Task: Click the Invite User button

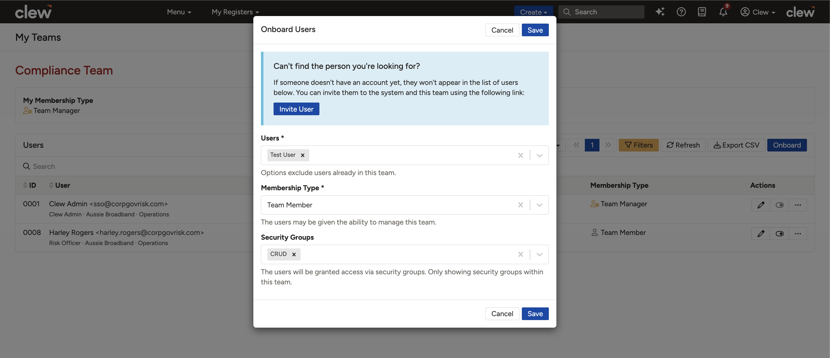Action: (296, 109)
